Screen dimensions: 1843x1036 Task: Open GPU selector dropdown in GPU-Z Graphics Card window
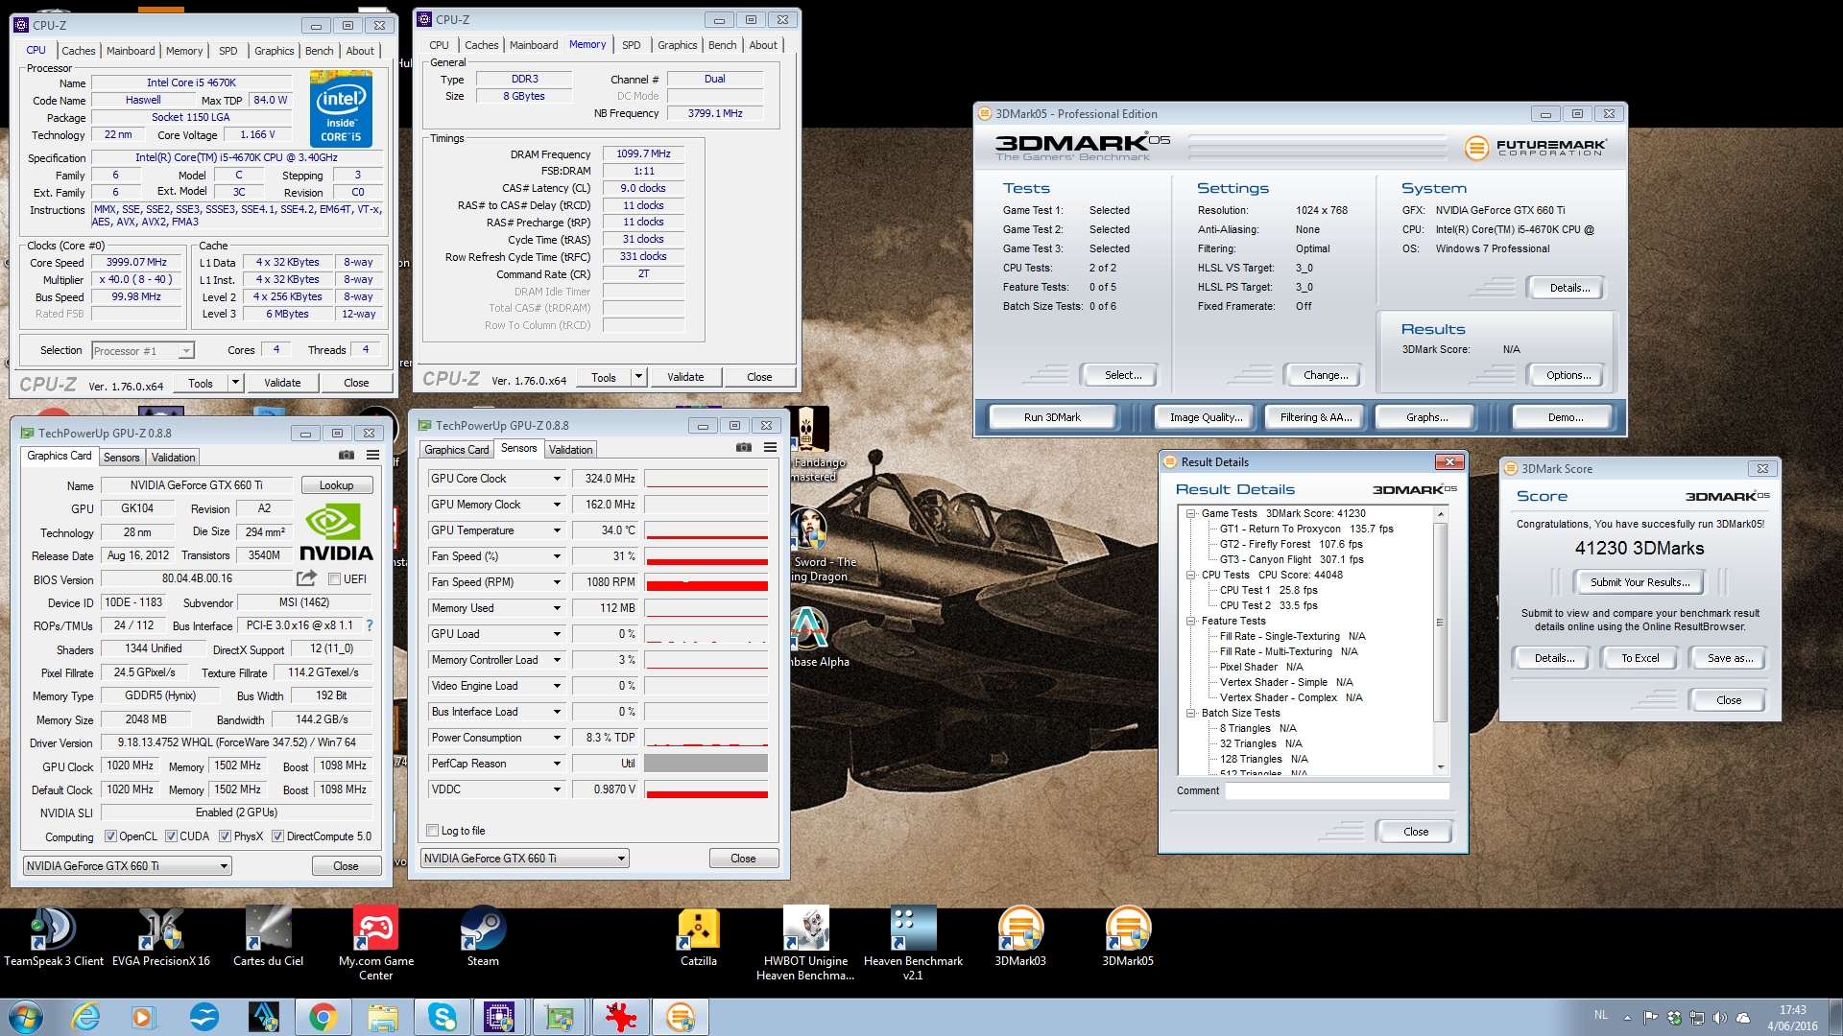[x=128, y=866]
